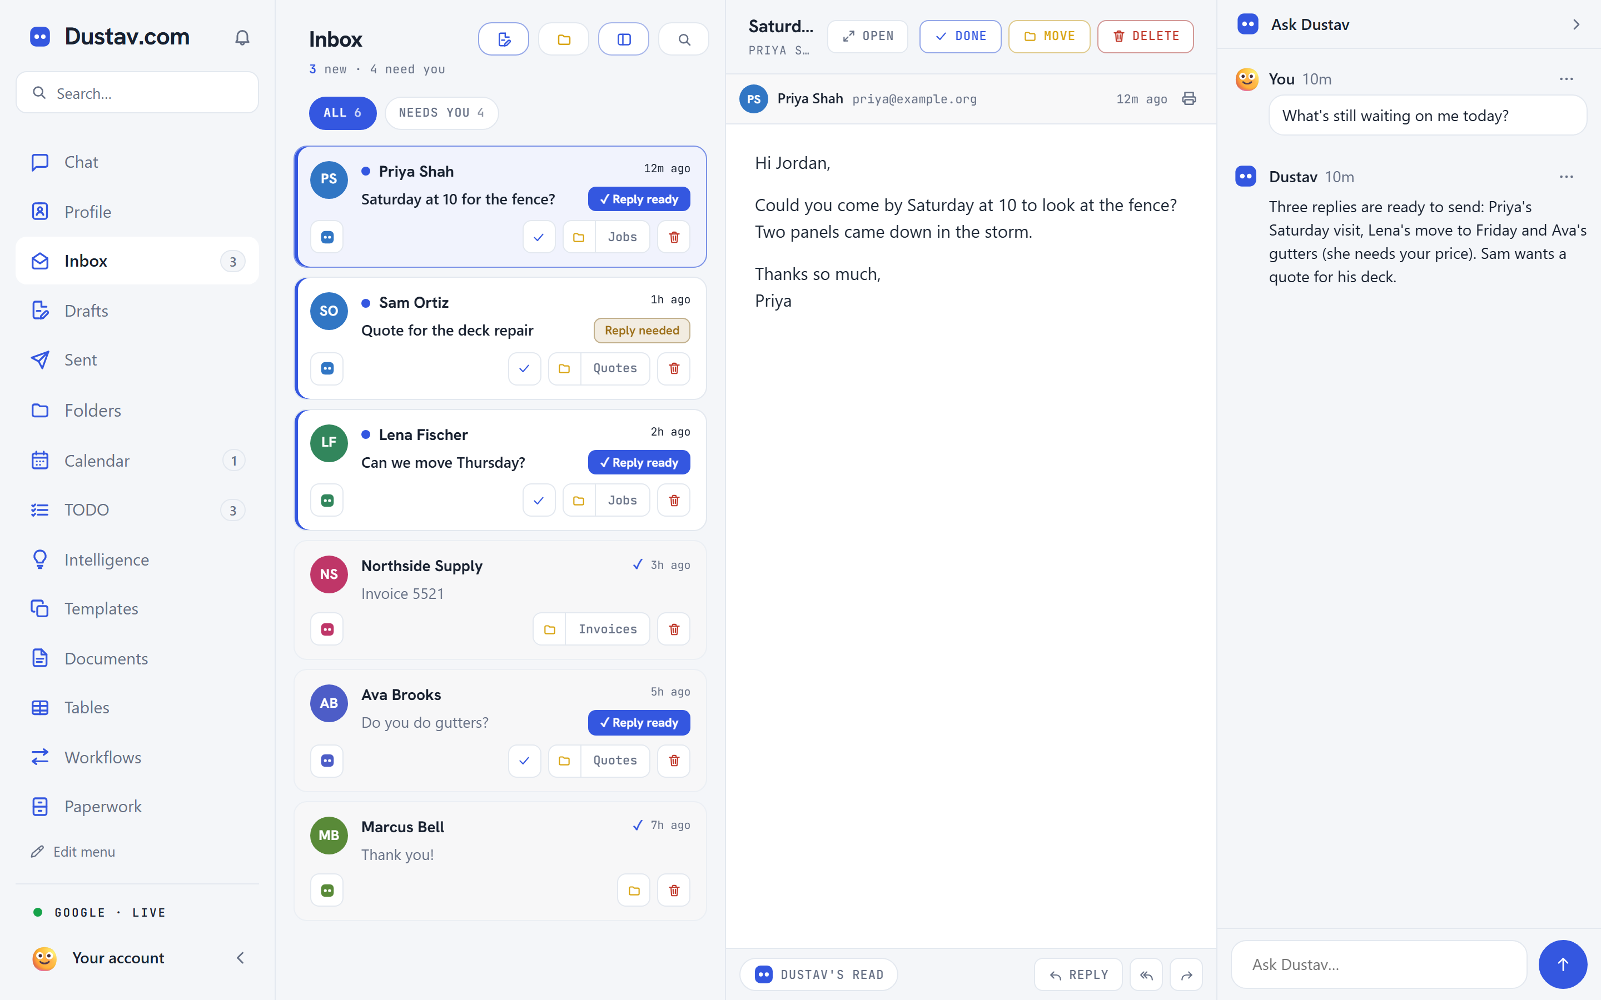The height and width of the screenshot is (1000, 1601).
Task: Open notifications bell icon
Action: (x=242, y=38)
